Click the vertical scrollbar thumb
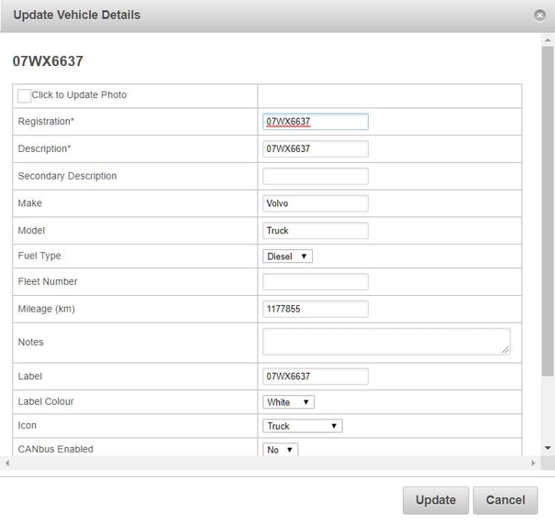Viewport: 555px width, 524px height. coord(548,211)
